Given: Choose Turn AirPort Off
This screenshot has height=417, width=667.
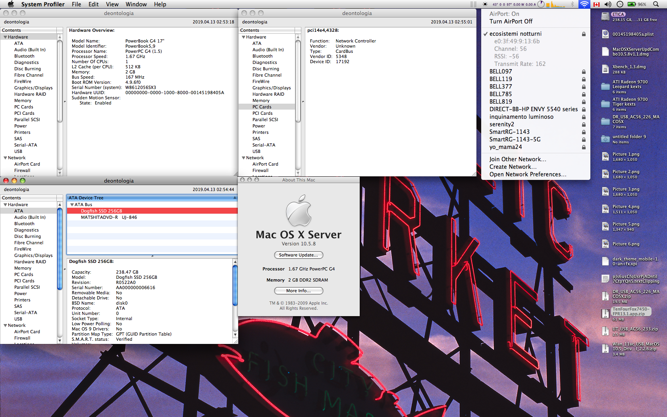Looking at the screenshot, I should [x=536, y=21].
